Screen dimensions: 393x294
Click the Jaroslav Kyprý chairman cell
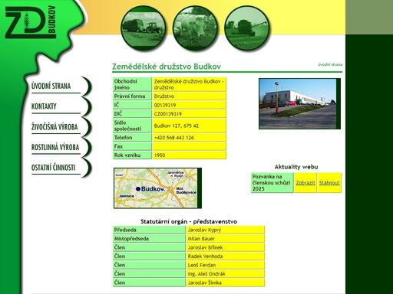coord(226,230)
